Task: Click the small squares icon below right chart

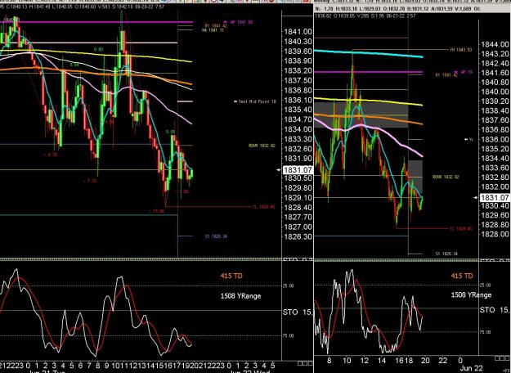Action: (x=502, y=358)
